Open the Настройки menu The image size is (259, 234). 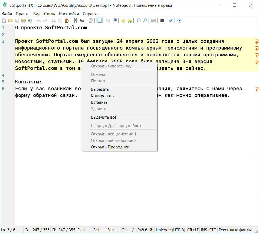(69, 14)
